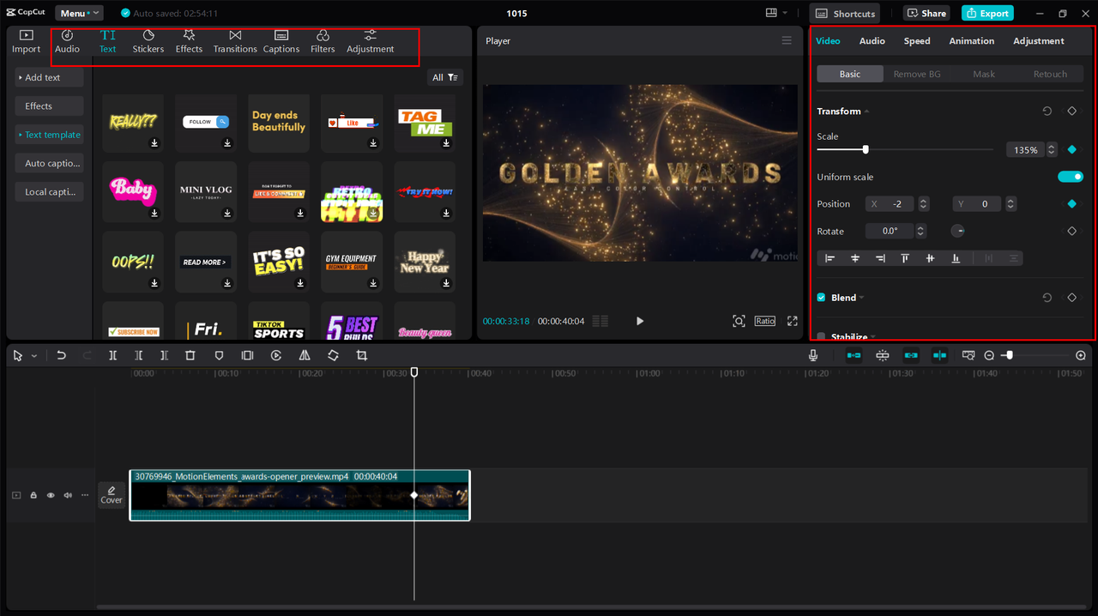Viewport: 1098px width, 616px height.
Task: Enter fullscreen player view
Action: click(x=793, y=321)
